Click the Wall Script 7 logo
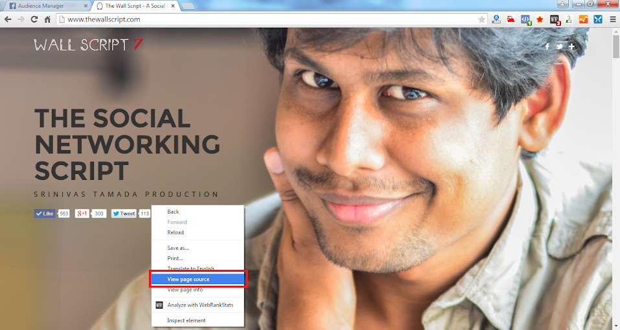620x330 pixels. coord(87,45)
